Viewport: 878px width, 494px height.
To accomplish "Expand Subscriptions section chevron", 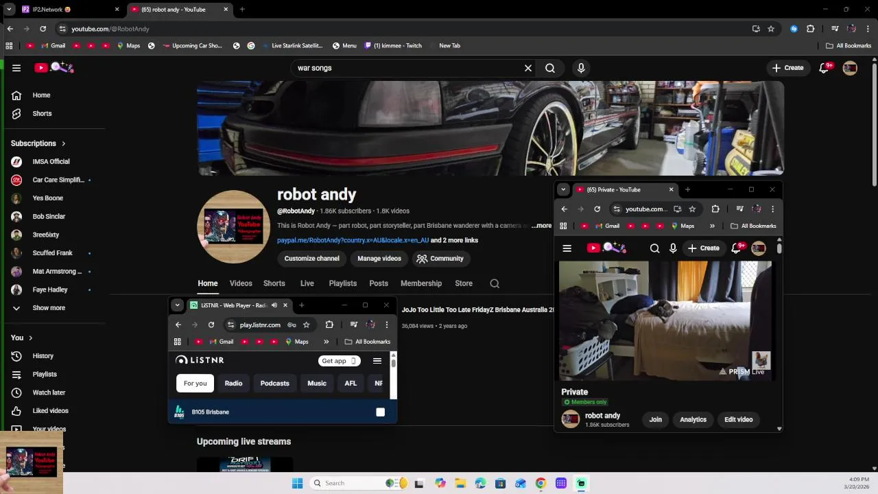I will (x=63, y=143).
